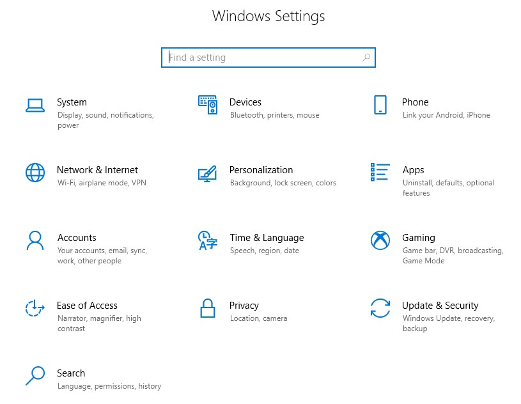Select the 'Ease of Access' title text
Image resolution: width=521 pixels, height=404 pixels.
click(87, 306)
